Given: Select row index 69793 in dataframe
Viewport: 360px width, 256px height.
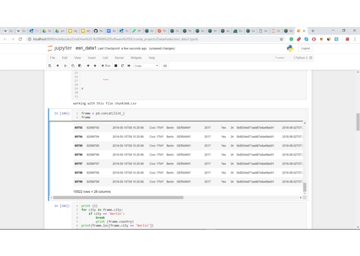Looking at the screenshot, I should tap(79, 127).
